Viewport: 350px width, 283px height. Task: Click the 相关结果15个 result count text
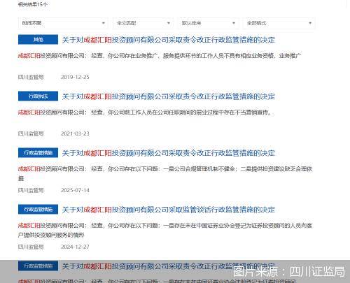coord(33,4)
